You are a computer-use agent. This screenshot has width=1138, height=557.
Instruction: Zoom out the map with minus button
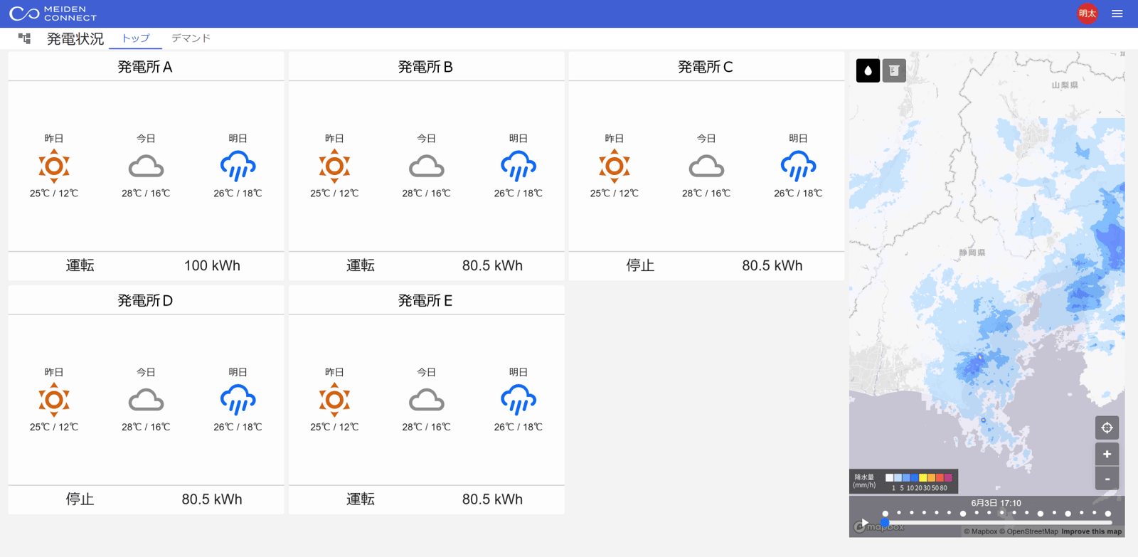(1107, 479)
